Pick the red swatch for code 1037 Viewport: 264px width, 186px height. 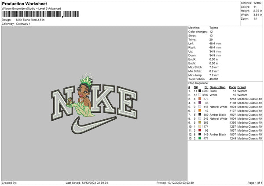[200, 130]
